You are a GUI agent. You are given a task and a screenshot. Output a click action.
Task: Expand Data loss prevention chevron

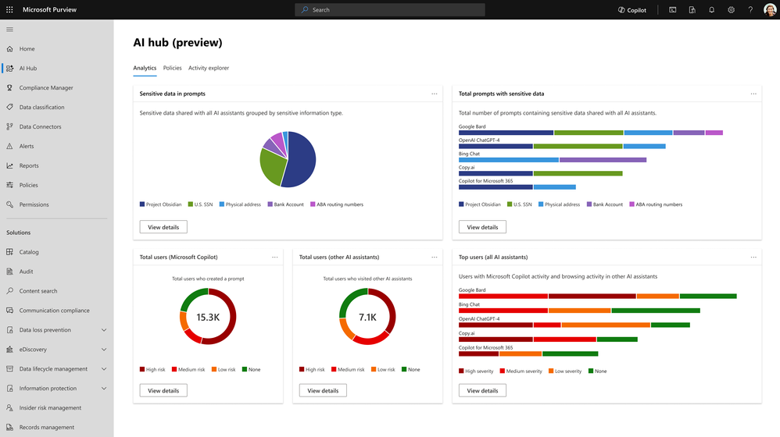point(104,330)
